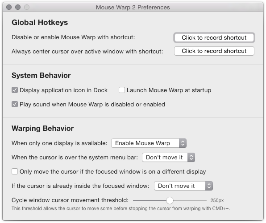This screenshot has width=266, height=223.
Task: Check Only move cursor if focused window on different display
Action: pyautogui.click(x=15, y=171)
